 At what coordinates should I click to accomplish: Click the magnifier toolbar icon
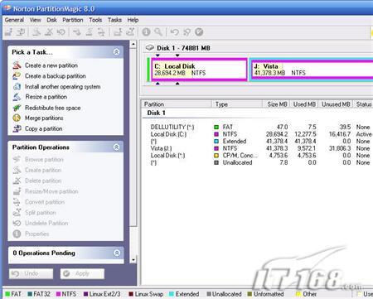point(158,32)
